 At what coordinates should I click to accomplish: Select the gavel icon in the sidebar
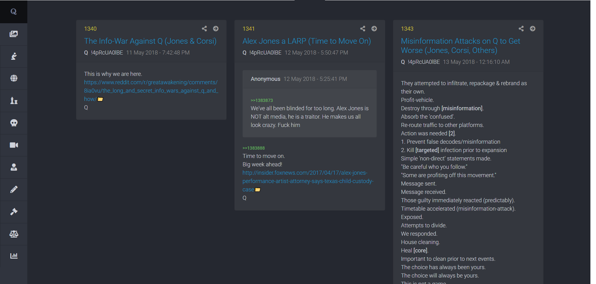[x=14, y=212]
